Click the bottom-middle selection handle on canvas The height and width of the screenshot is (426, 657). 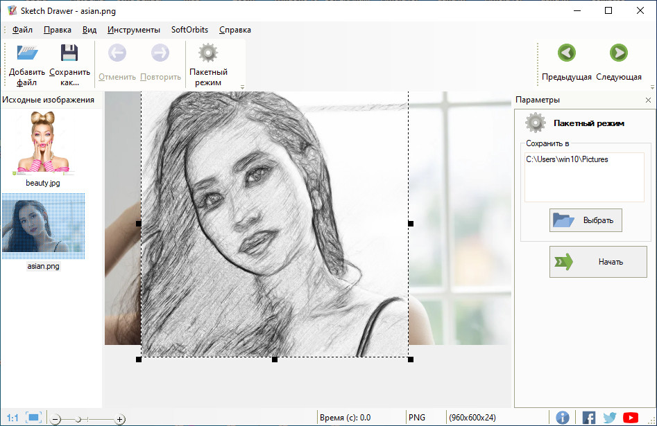click(x=275, y=360)
